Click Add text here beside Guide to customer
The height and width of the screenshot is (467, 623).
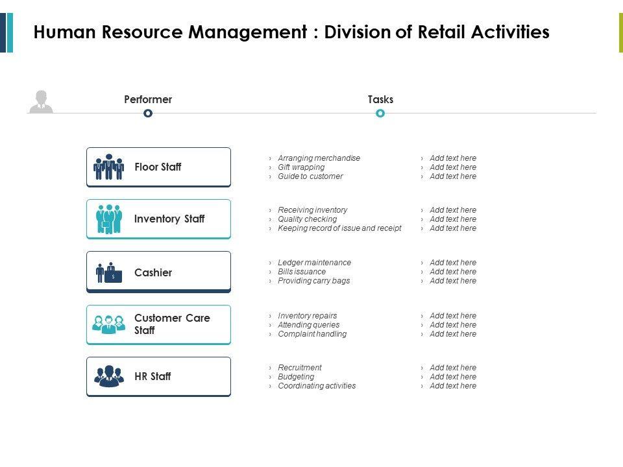453,176
